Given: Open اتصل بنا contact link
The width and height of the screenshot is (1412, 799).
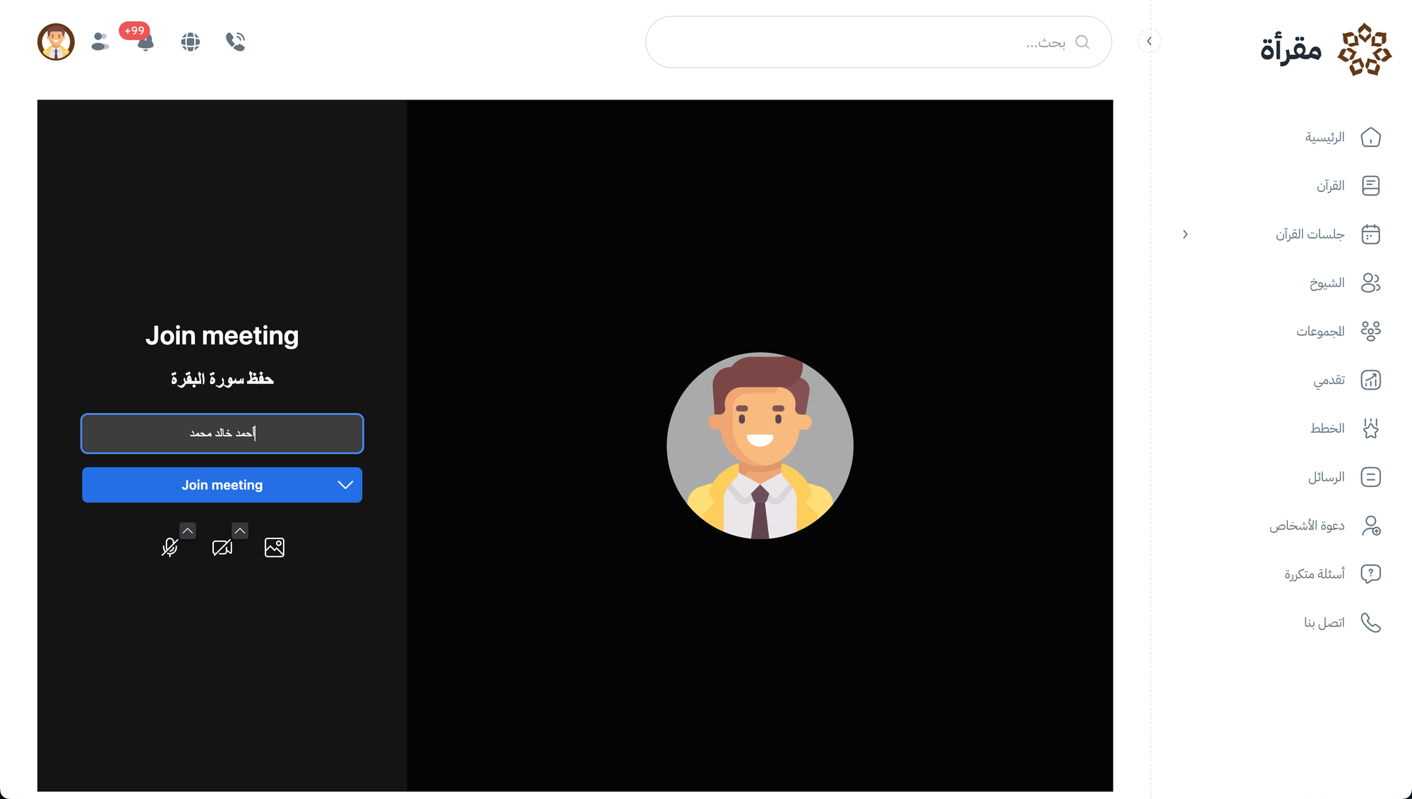Looking at the screenshot, I should 1324,623.
